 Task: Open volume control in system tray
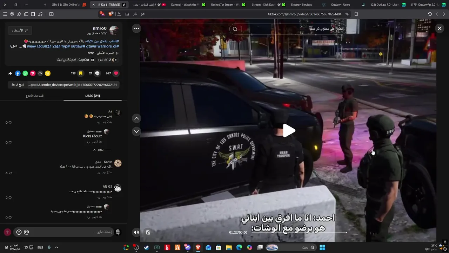[x=26, y=248]
